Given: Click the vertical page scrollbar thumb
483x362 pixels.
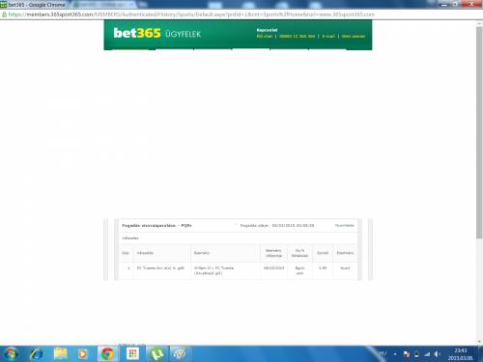Looking at the screenshot, I should click(x=479, y=132).
